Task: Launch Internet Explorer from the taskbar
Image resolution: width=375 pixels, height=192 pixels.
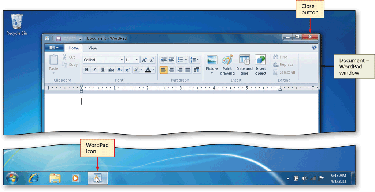Action: (34, 178)
